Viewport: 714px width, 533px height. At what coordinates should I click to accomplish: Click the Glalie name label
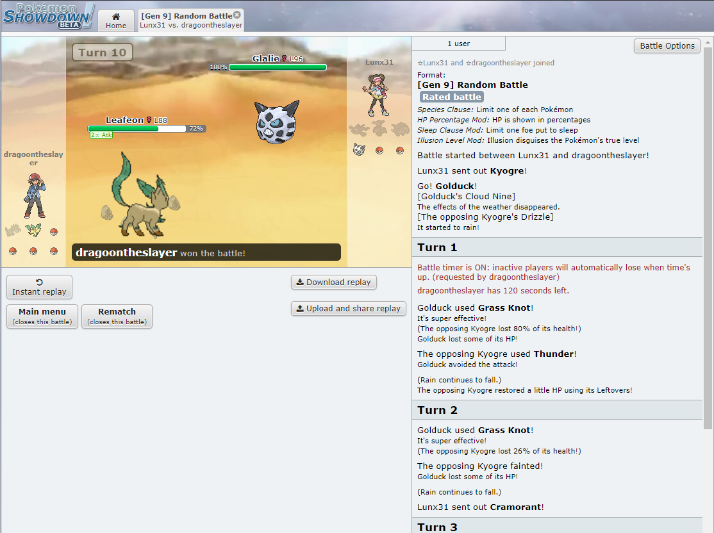(x=265, y=59)
